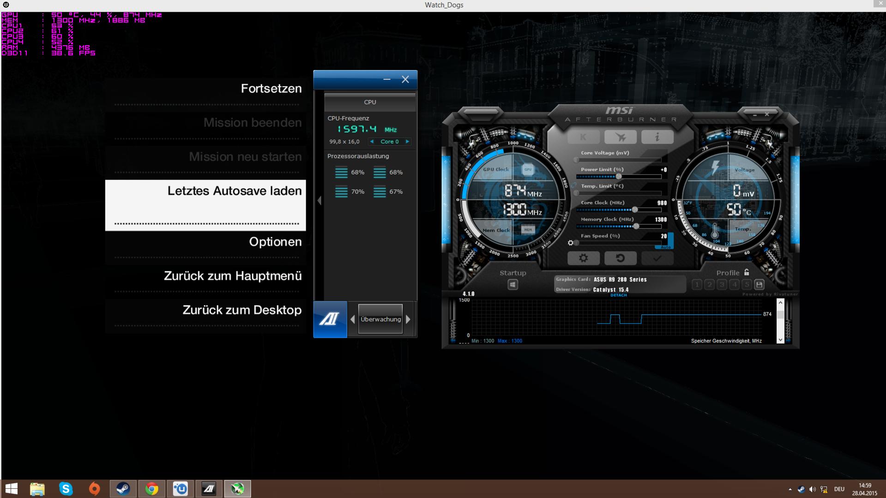
Task: Toggle the Profile lock icon
Action: pyautogui.click(x=747, y=272)
